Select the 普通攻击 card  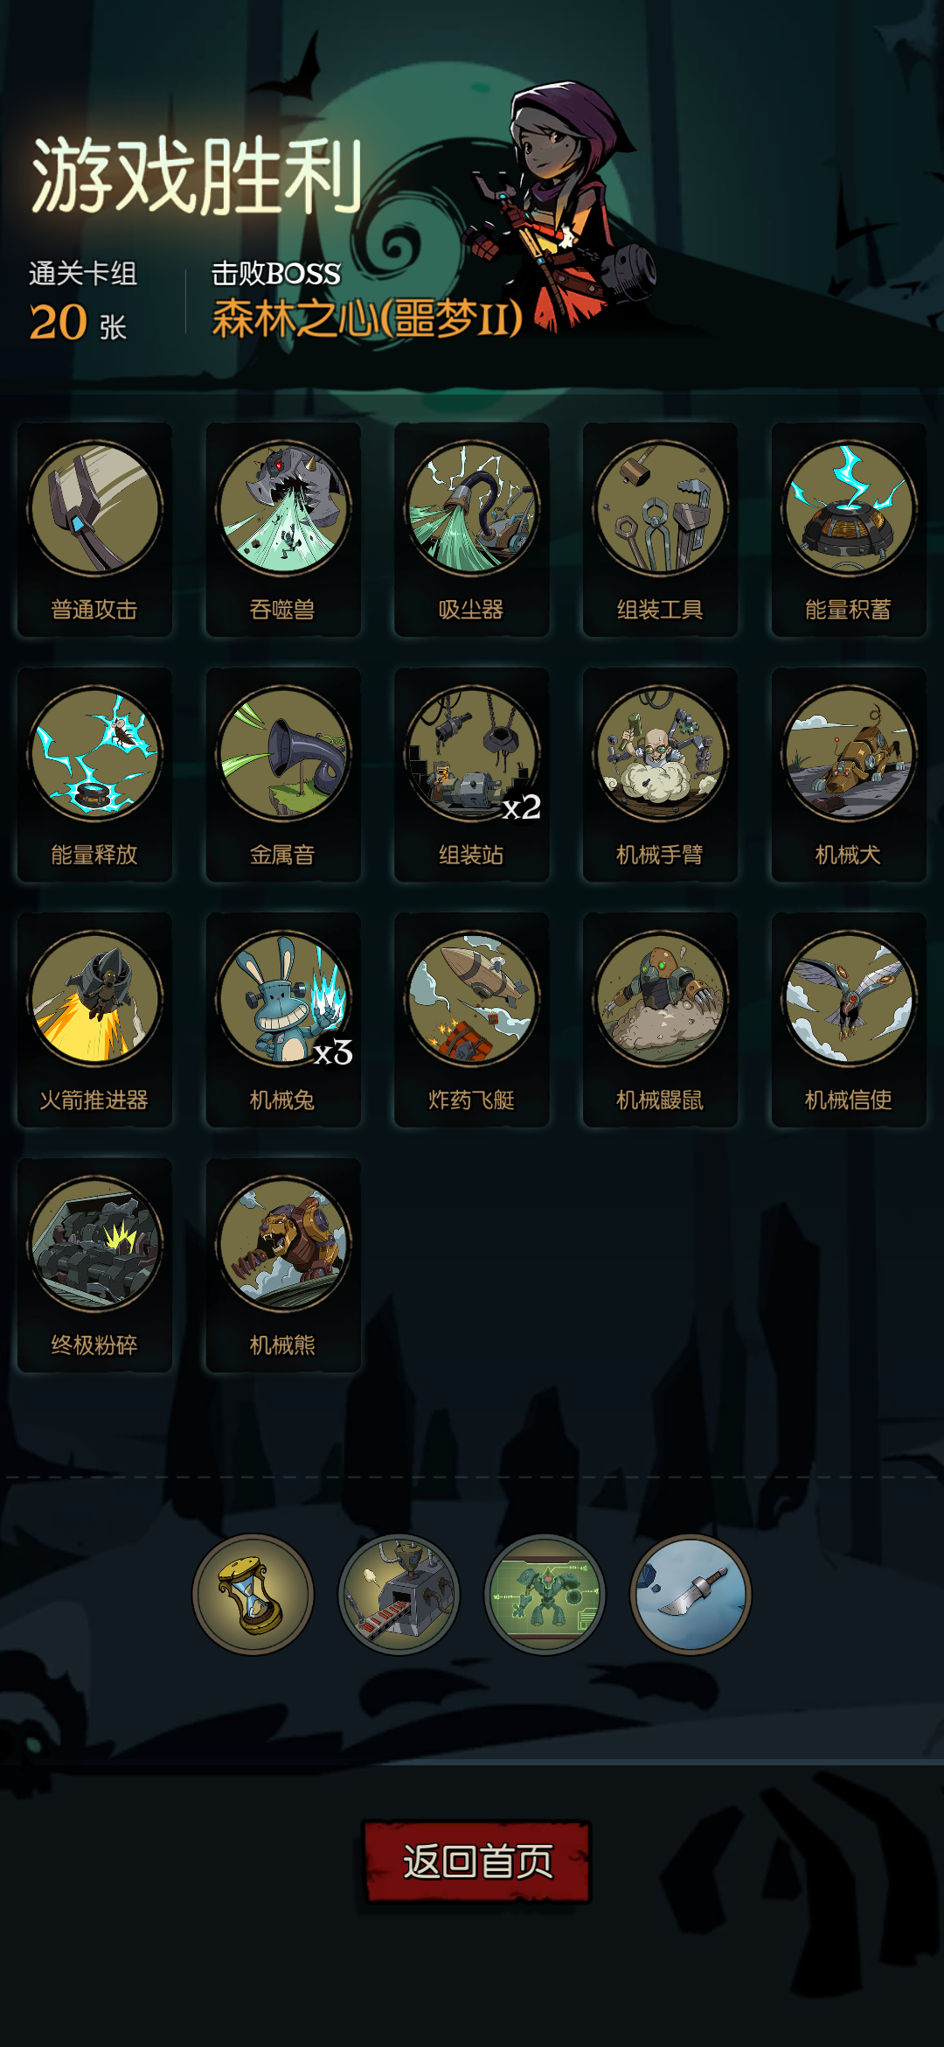[x=94, y=529]
